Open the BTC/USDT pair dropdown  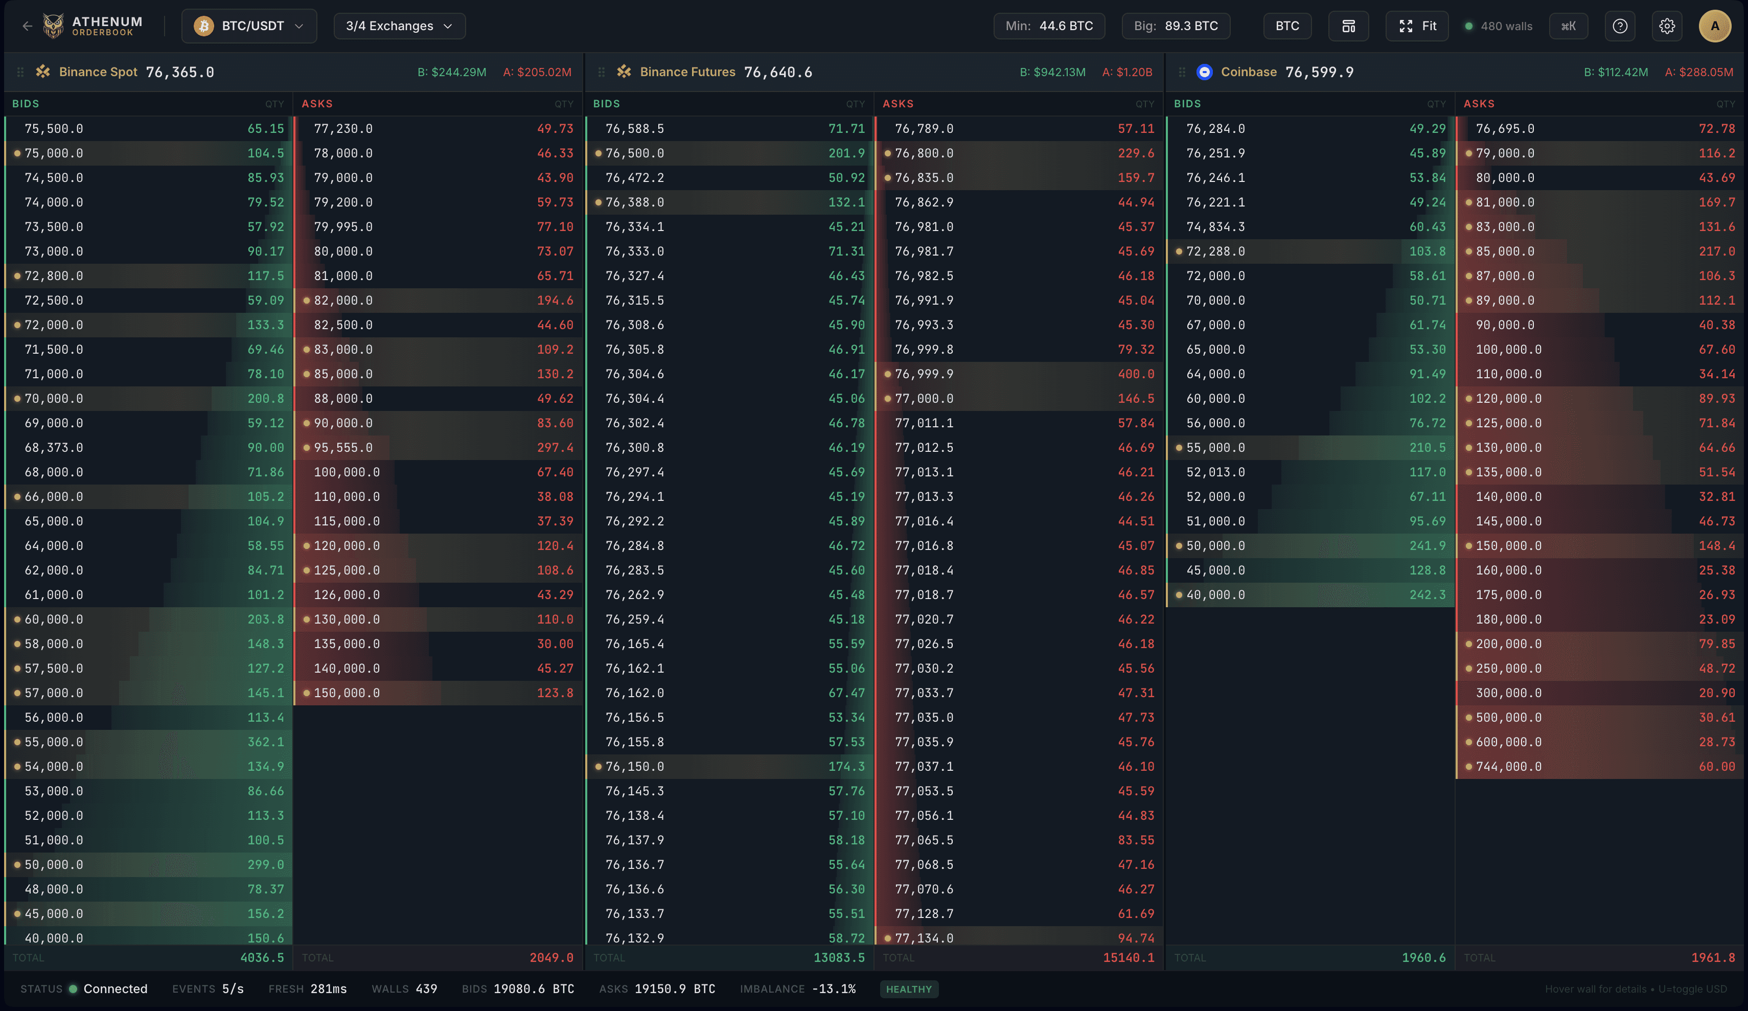point(249,26)
